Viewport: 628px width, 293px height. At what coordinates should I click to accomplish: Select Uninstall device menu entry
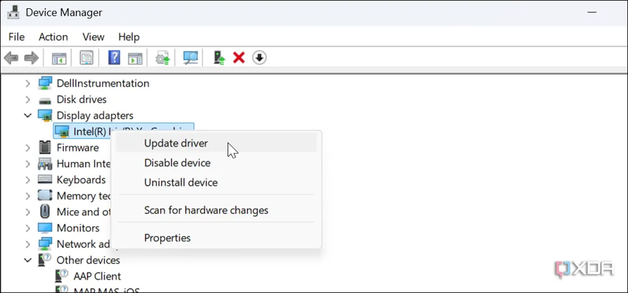coord(181,183)
